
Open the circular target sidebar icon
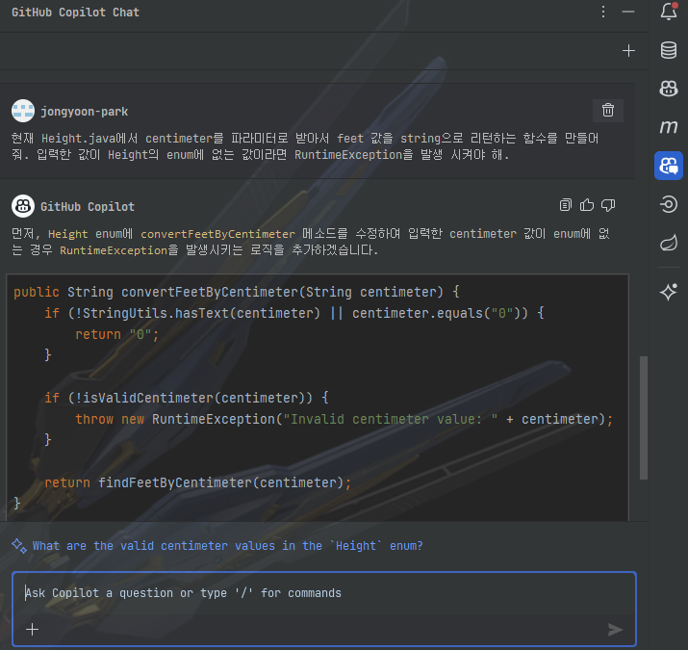pyautogui.click(x=669, y=204)
